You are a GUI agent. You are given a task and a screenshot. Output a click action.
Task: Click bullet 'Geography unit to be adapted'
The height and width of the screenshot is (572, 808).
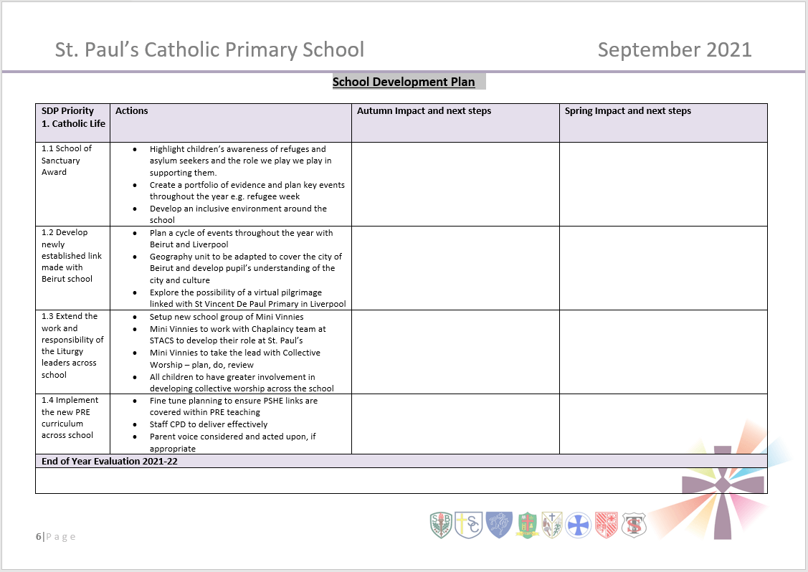[x=246, y=269]
